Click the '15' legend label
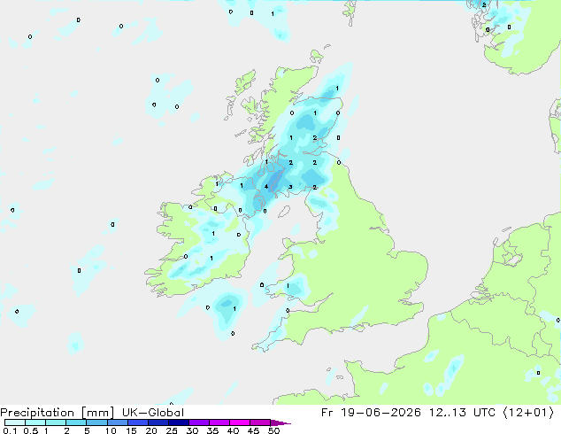The height and width of the screenshot is (434, 561). tap(131, 430)
